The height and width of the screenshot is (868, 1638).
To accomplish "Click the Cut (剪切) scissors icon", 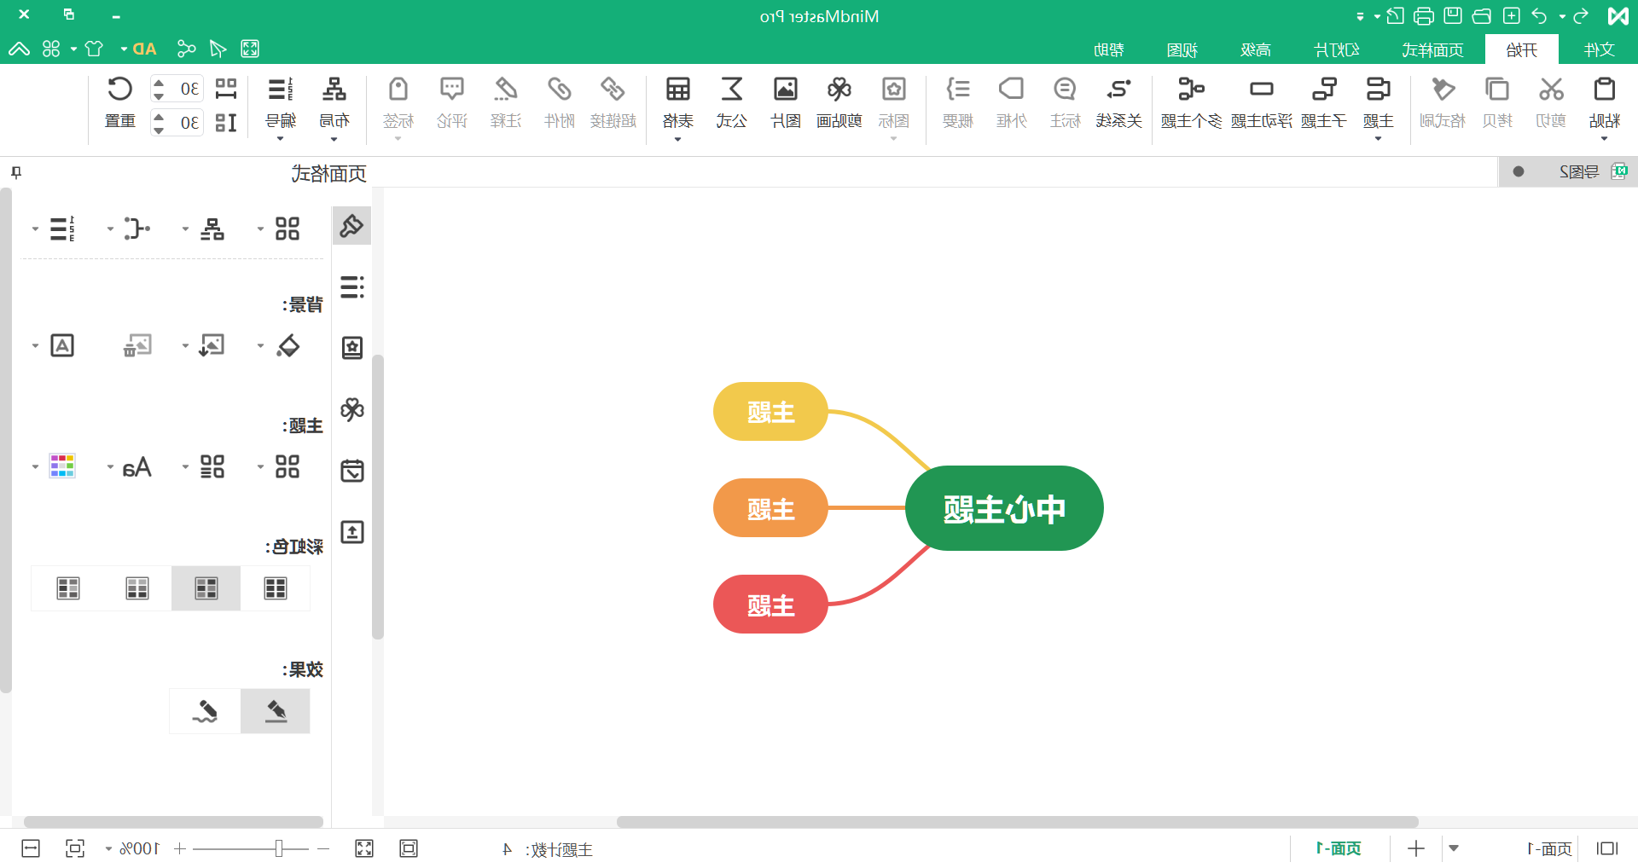I will tap(1551, 90).
